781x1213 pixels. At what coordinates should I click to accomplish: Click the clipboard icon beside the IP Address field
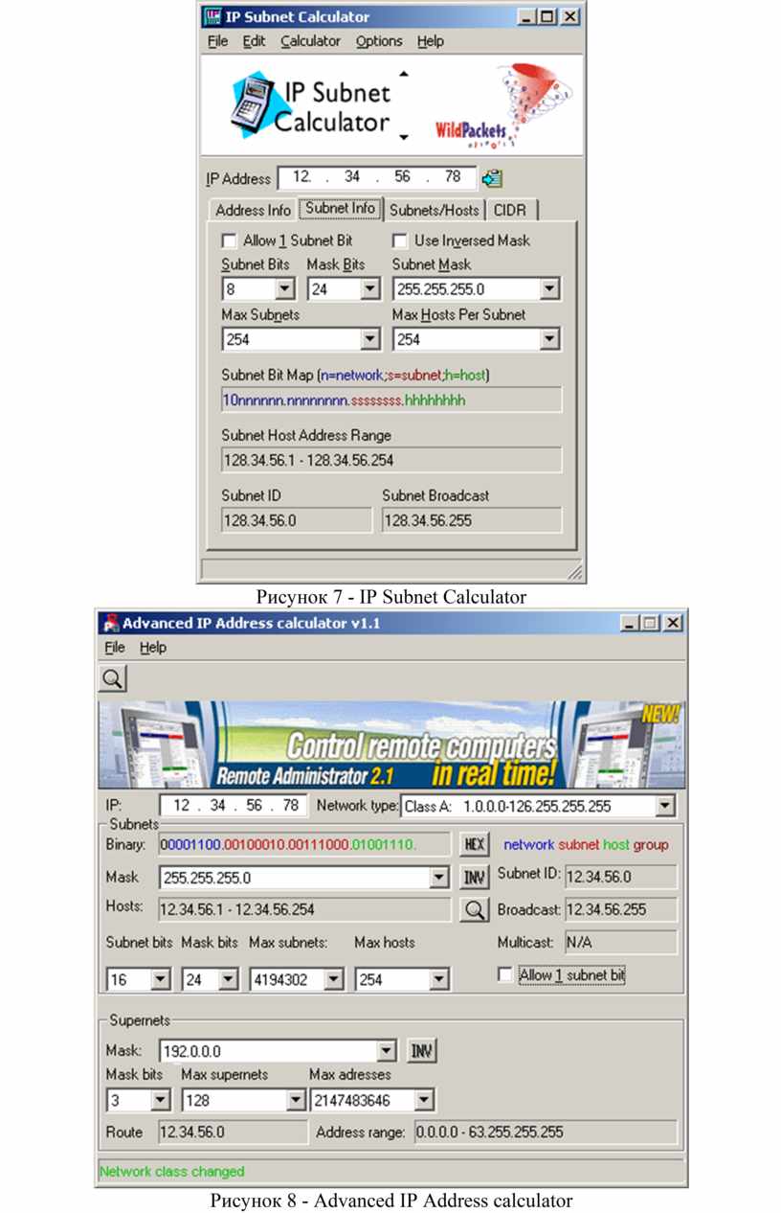[x=492, y=178]
